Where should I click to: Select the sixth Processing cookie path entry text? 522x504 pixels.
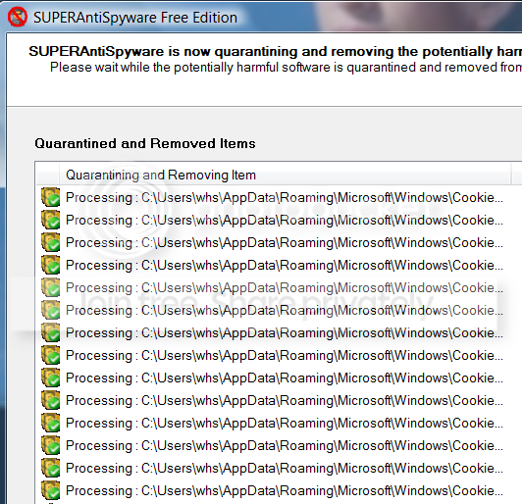pos(285,310)
